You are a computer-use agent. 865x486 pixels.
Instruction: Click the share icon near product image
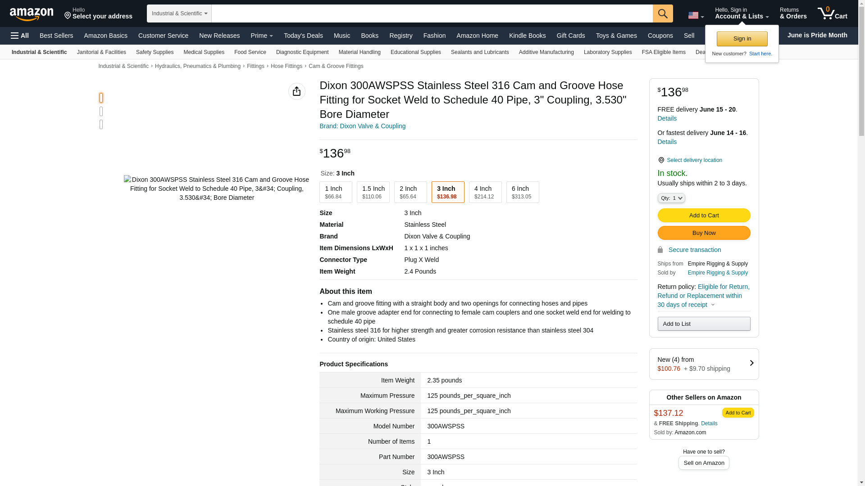point(296,91)
